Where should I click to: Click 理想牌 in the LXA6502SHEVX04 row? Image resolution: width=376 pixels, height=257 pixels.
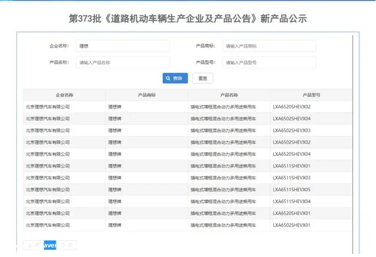point(114,118)
